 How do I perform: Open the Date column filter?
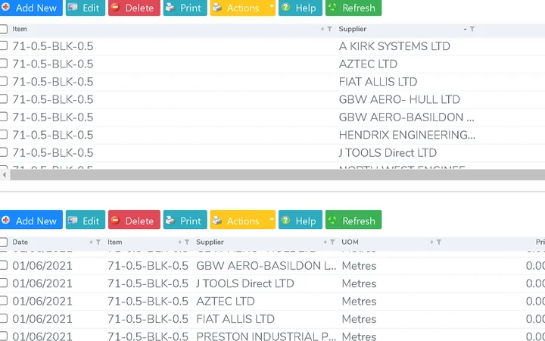coord(98,242)
